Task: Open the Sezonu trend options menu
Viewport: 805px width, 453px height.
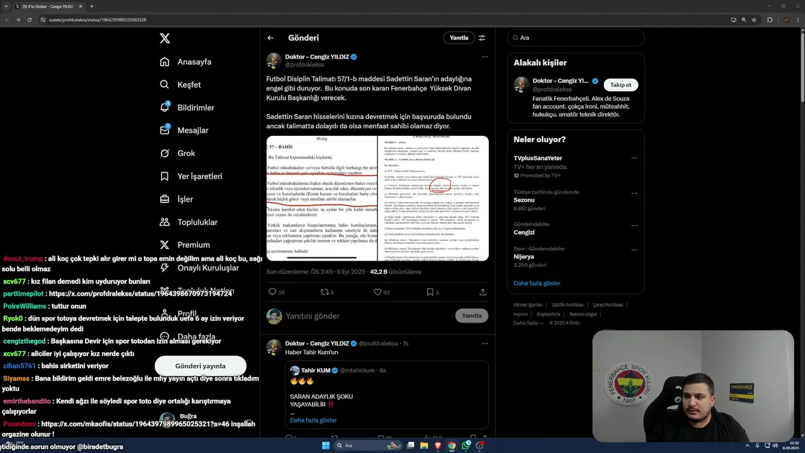Action: (x=634, y=193)
